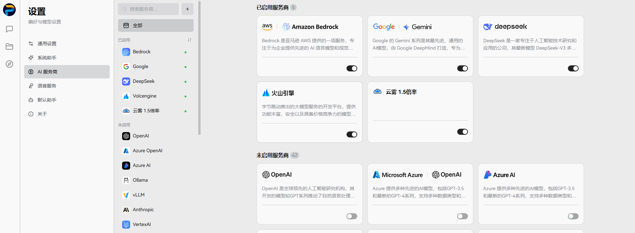Select the 全部 filter option
Viewport: 635px width, 233px height.
point(155,25)
